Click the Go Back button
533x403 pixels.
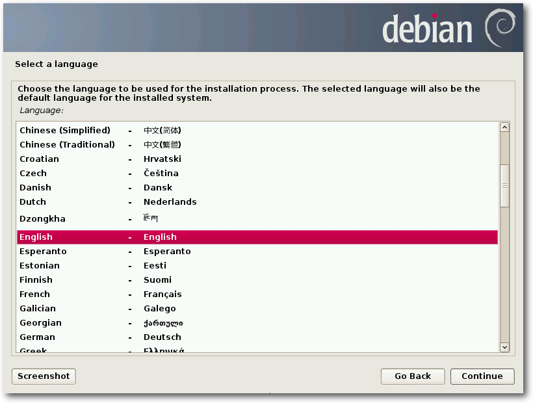point(413,376)
